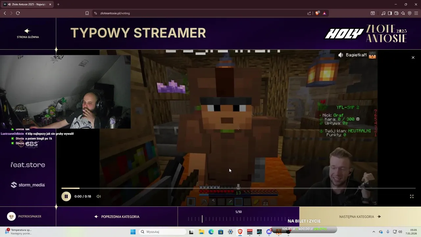The height and width of the screenshot is (237, 421).
Task: Open the browser main hamburger menu
Action: click(416, 13)
